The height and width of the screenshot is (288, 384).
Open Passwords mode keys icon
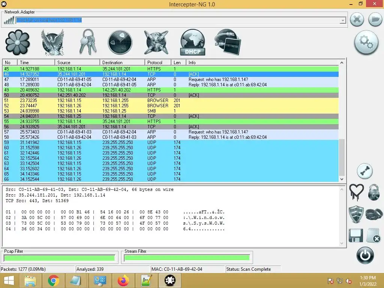point(88,42)
